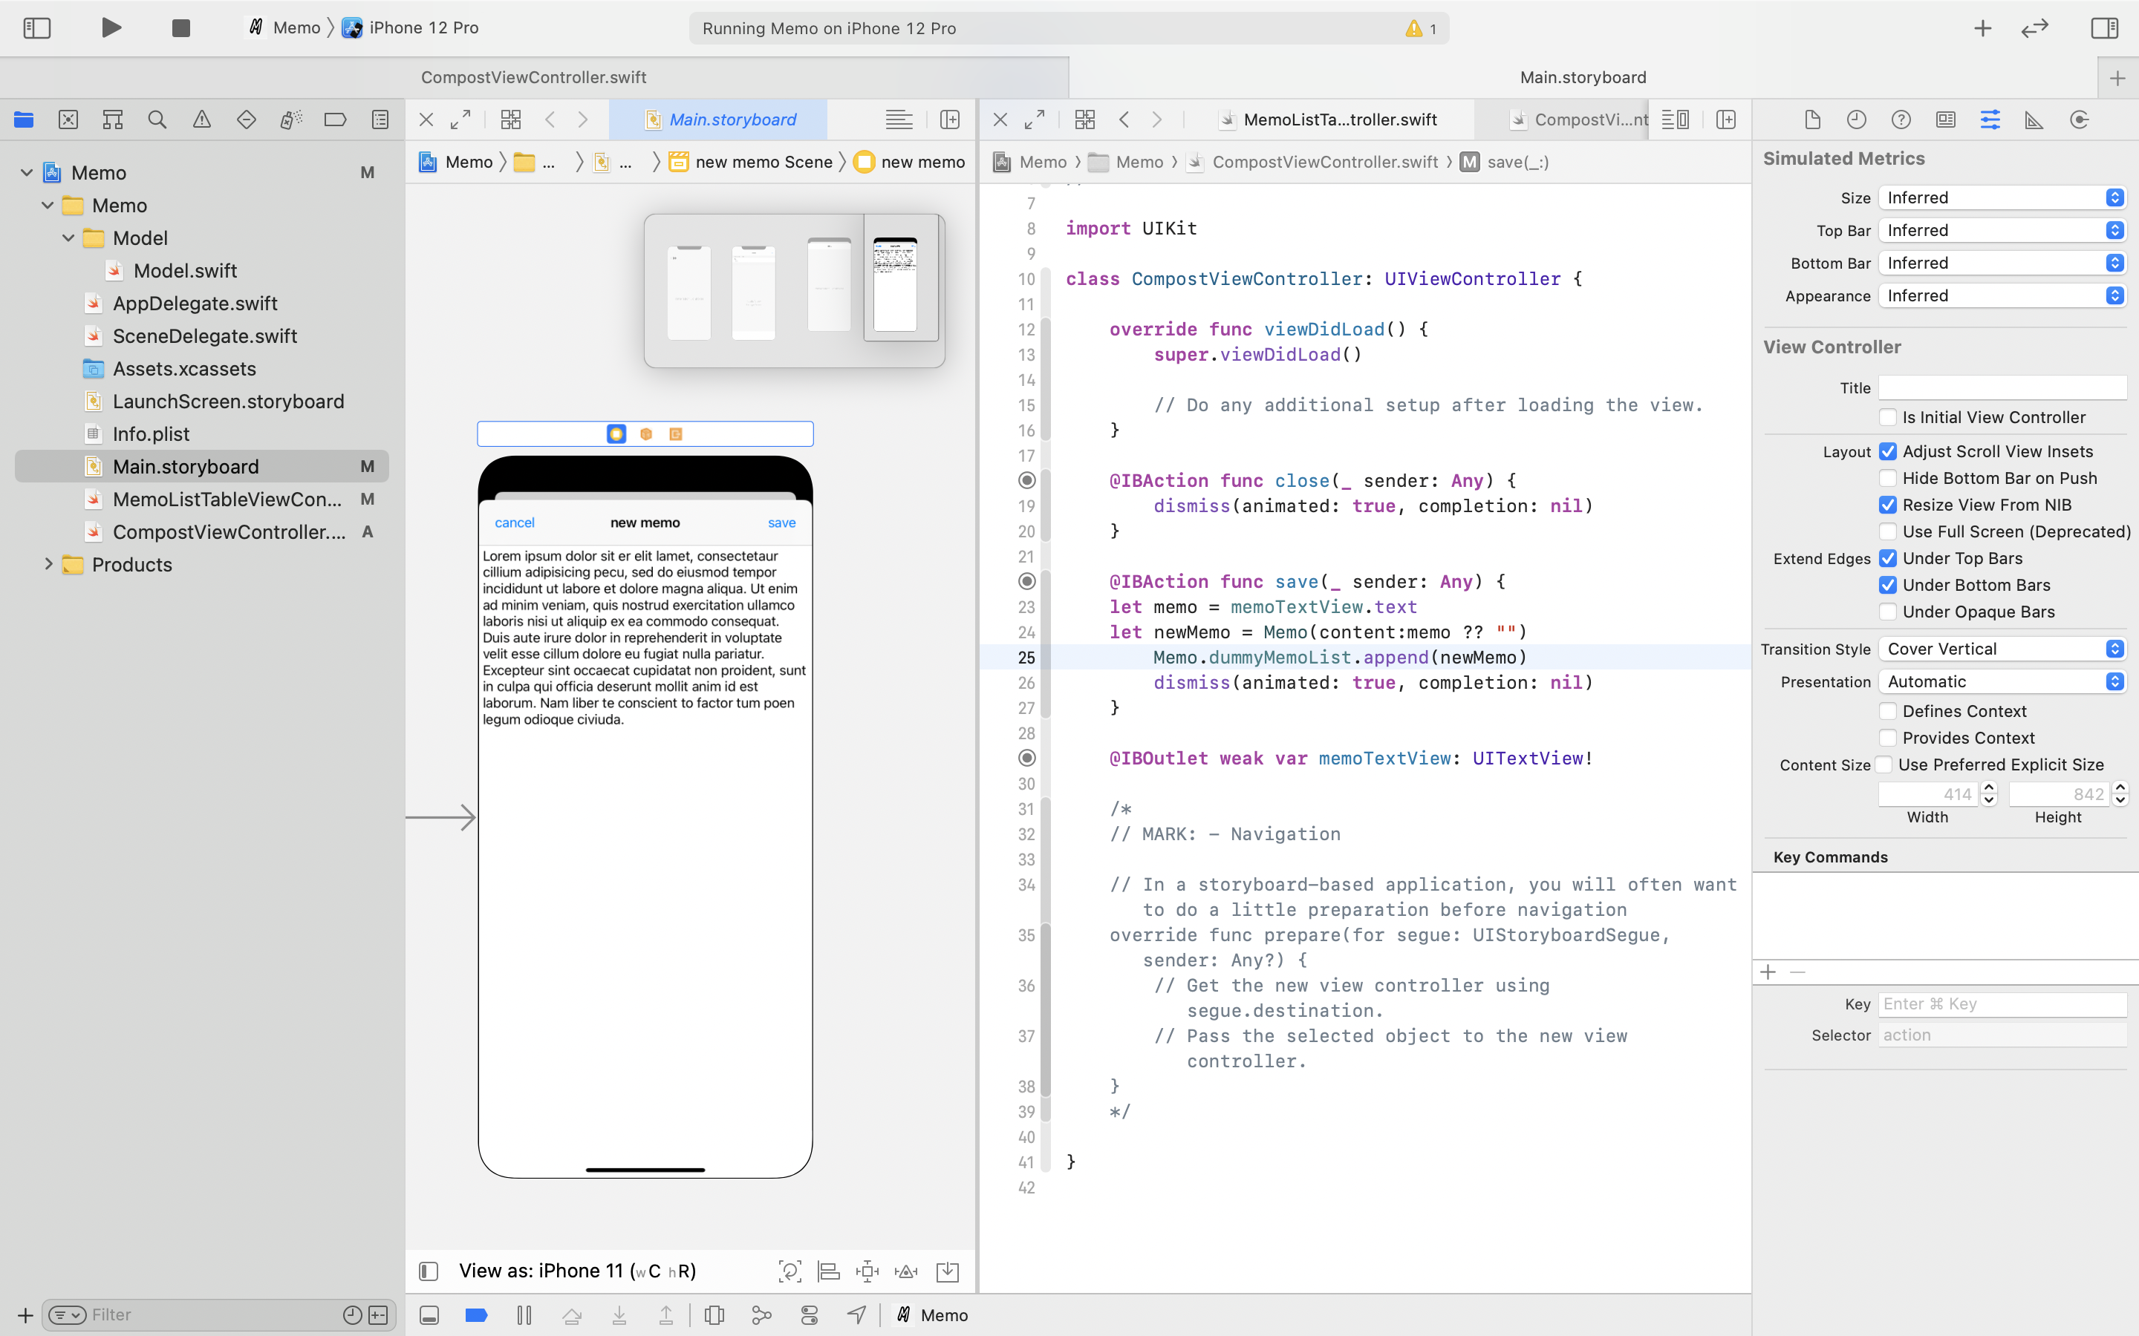Open the Find navigator magnifier icon
This screenshot has width=2139, height=1336.
pyautogui.click(x=157, y=119)
